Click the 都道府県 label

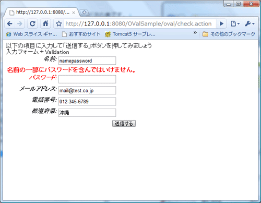click(44, 111)
